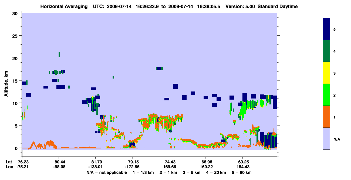Screen dimensions: 351x180
Task: Click the longitude value -172.56
Action: [132, 167]
